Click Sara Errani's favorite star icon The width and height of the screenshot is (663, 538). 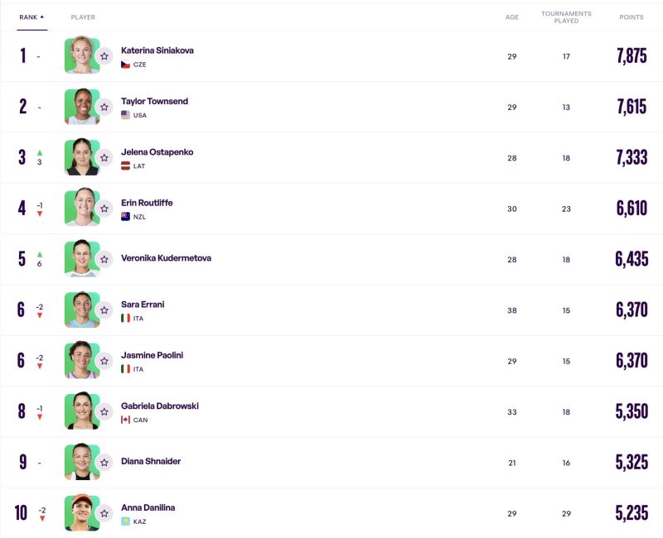[104, 310]
